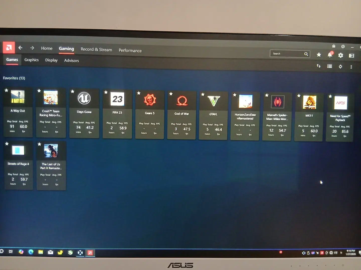The image size is (361, 270).
Task: Open the three-dot more options menu
Action: [x=351, y=67]
